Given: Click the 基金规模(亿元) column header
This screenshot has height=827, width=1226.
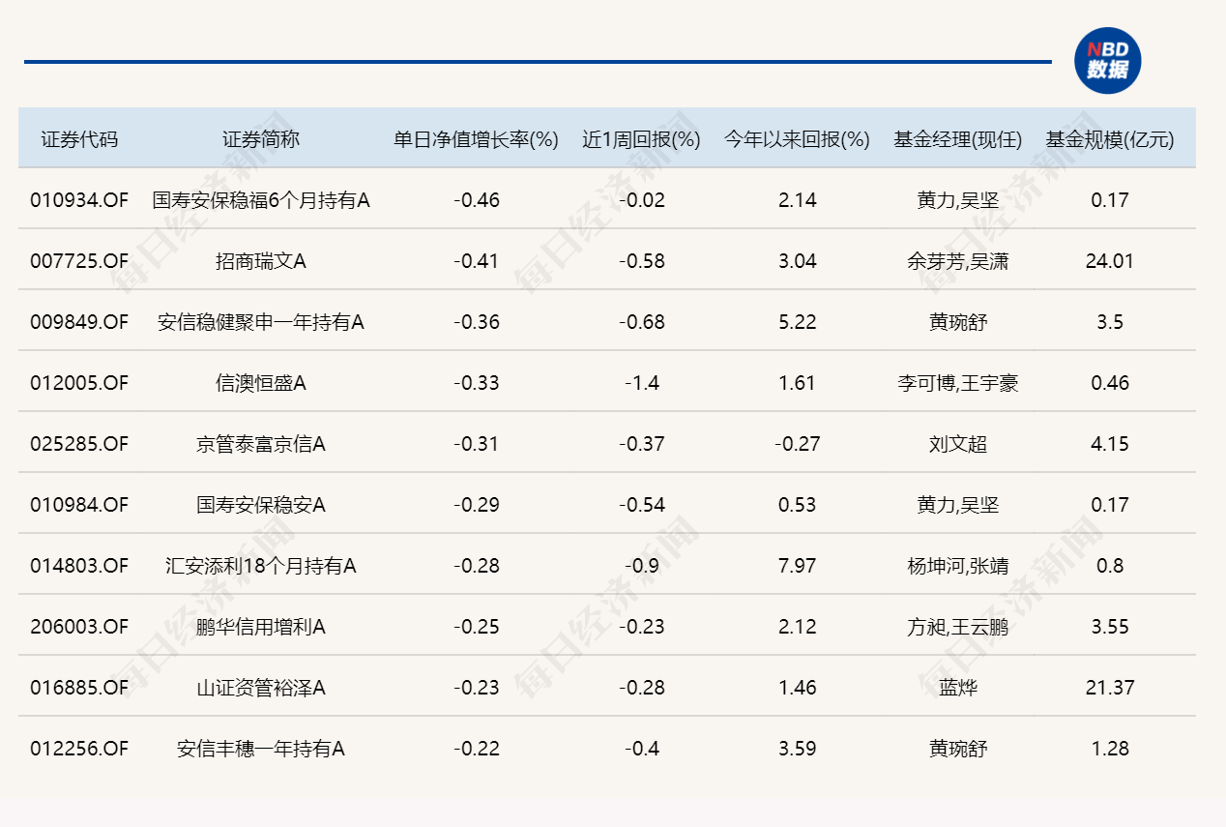Looking at the screenshot, I should click(x=1109, y=139).
